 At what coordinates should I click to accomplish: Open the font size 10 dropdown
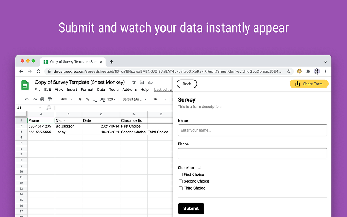[x=160, y=99]
